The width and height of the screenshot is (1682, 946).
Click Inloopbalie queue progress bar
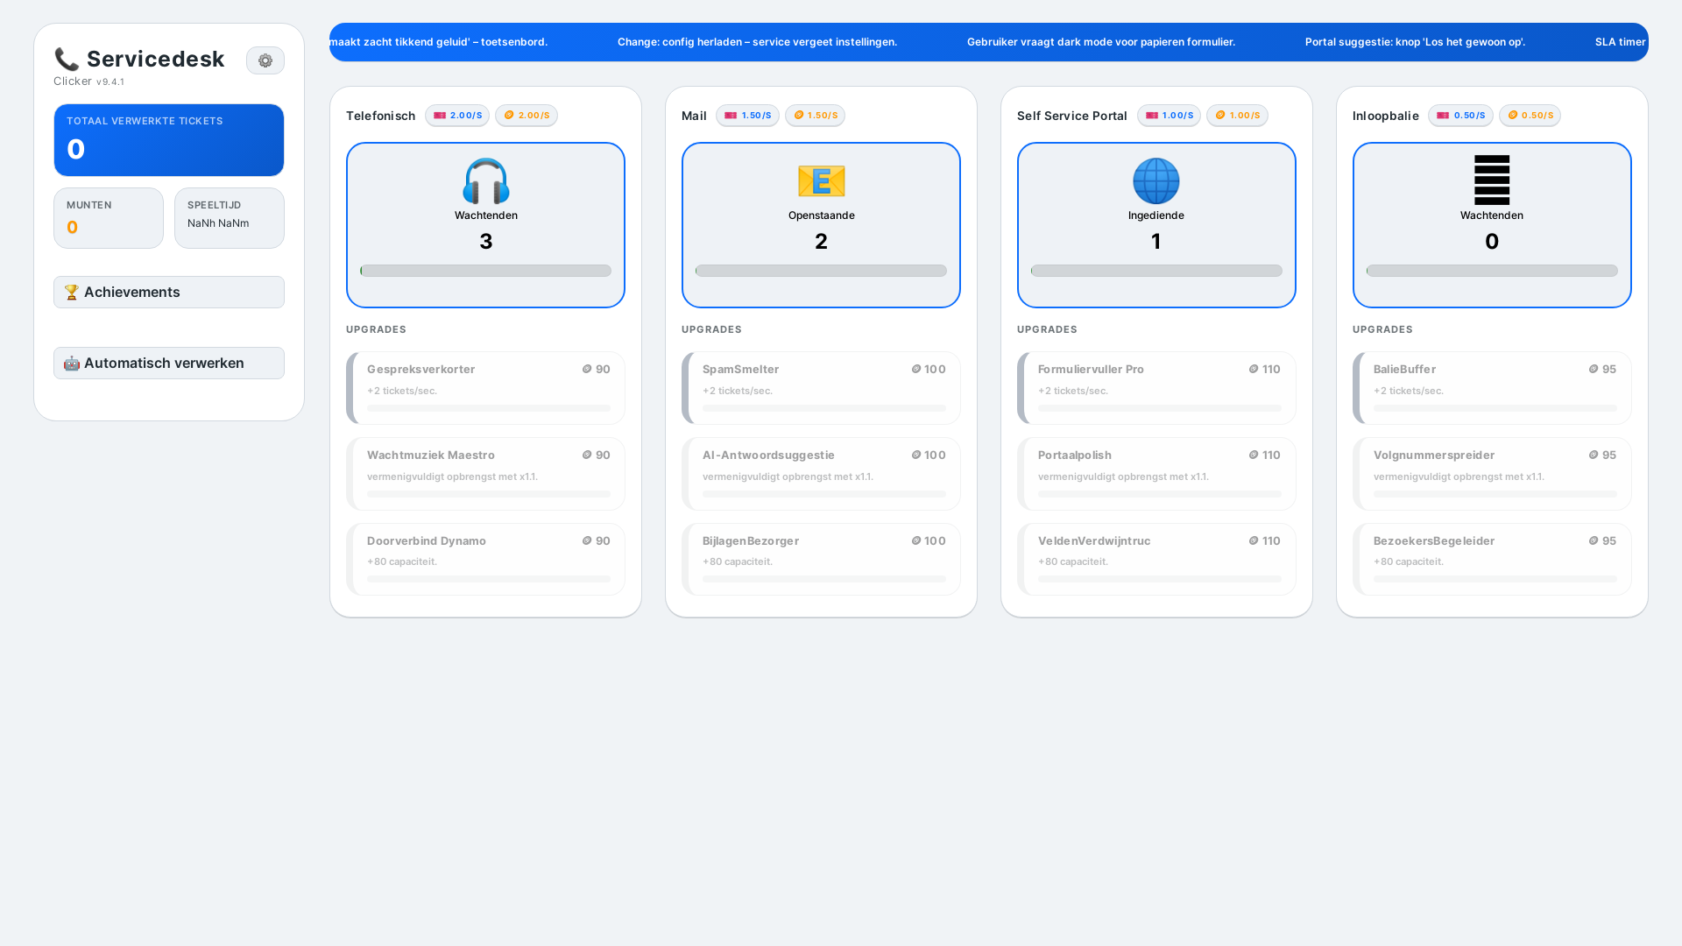click(x=1492, y=271)
